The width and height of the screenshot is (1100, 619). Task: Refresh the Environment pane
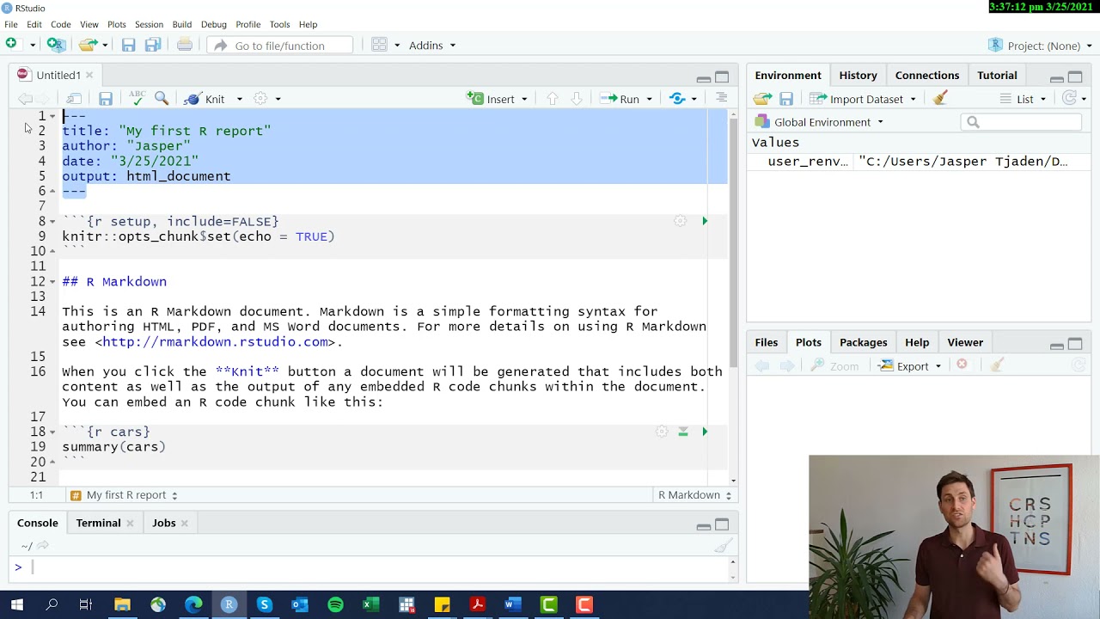click(1069, 98)
